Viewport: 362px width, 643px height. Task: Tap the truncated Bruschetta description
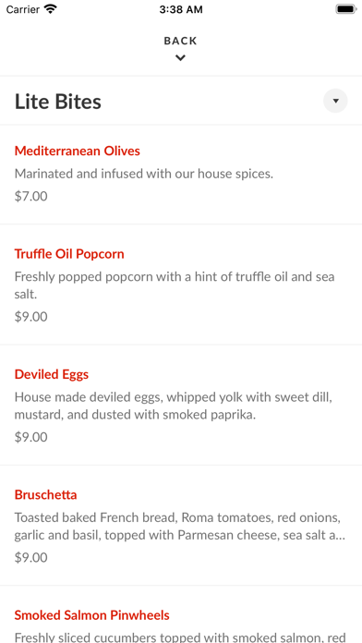coord(180,526)
